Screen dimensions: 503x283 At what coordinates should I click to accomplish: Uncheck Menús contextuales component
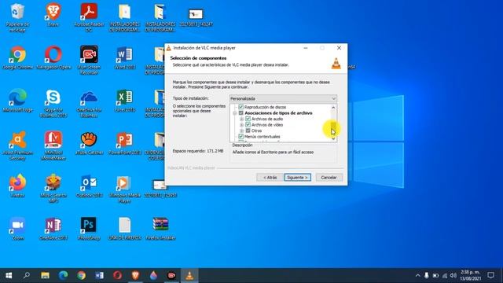(241, 136)
